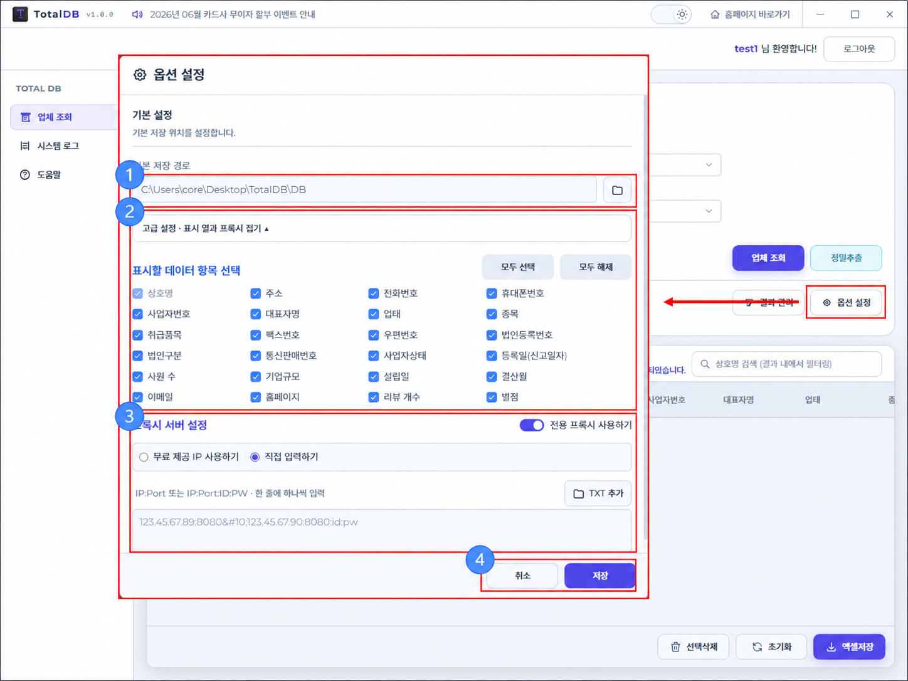
Task: Click 저장 to save options
Action: point(599,576)
